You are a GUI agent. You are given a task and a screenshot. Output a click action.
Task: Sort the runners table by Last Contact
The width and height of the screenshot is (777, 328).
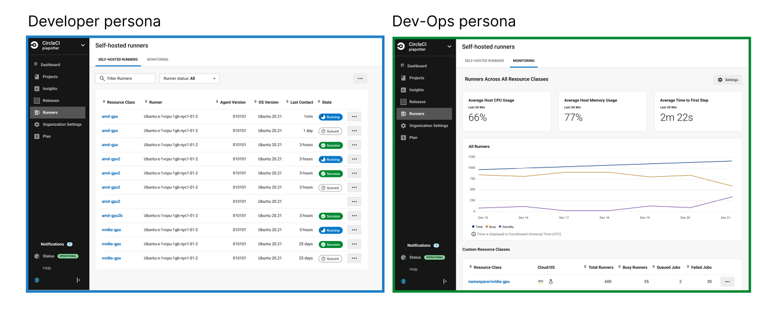point(300,102)
